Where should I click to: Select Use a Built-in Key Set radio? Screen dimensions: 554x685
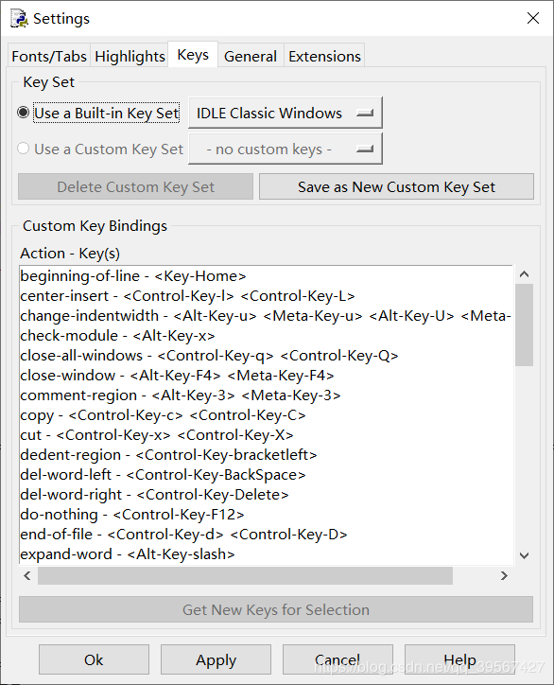23,113
